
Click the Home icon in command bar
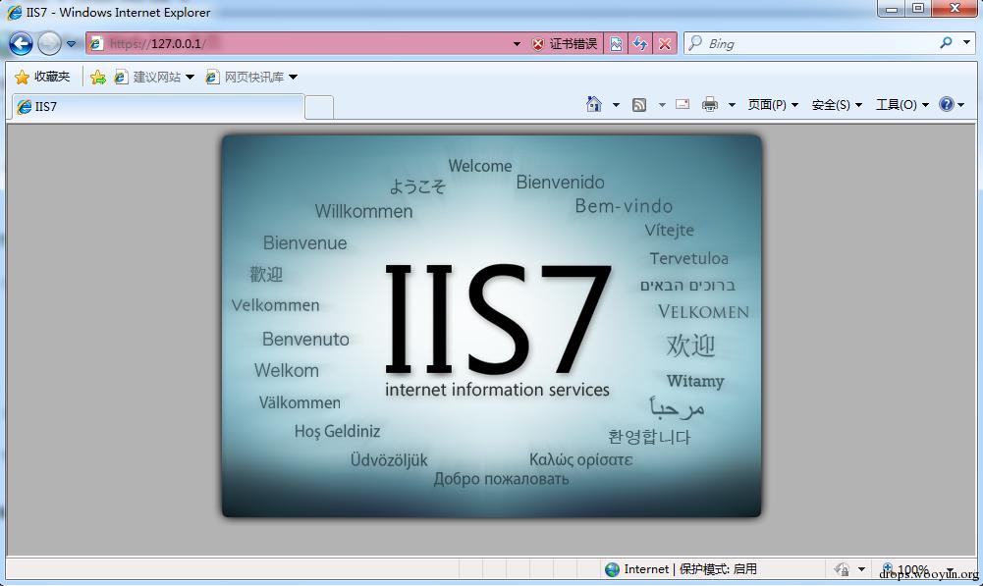(x=594, y=104)
